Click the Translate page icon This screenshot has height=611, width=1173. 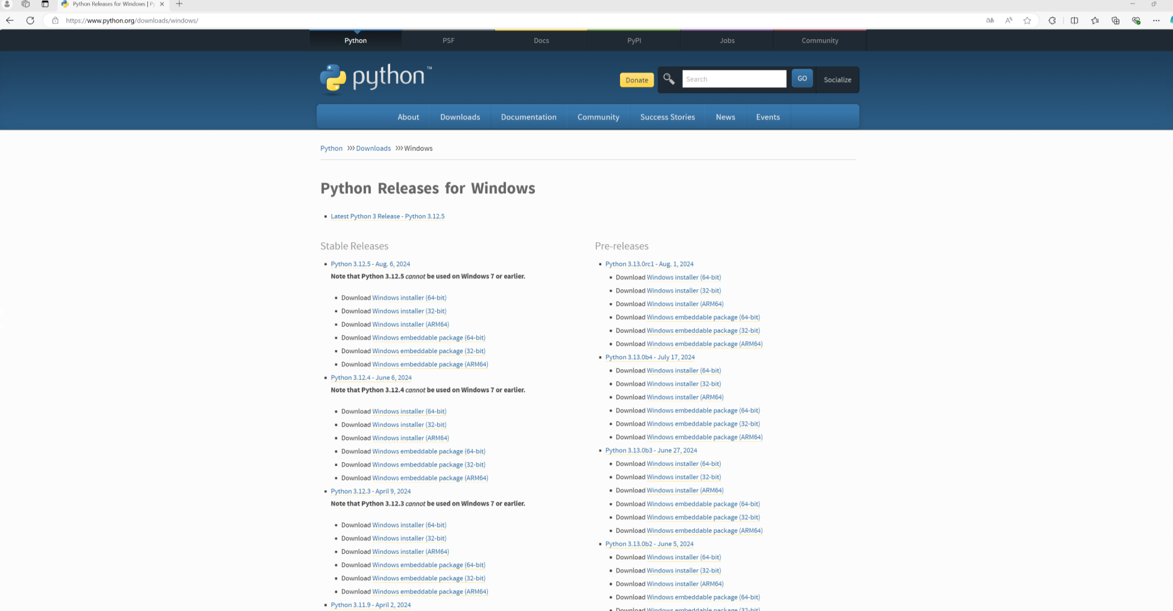(x=990, y=20)
